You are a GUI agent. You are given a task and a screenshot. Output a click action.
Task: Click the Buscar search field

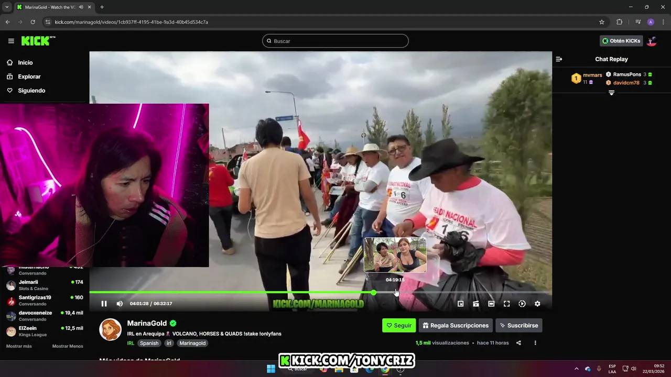(x=335, y=41)
